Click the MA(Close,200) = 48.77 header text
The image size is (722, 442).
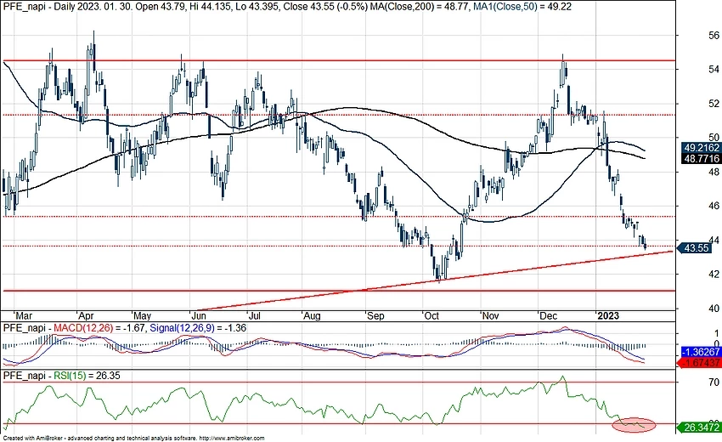420,7
